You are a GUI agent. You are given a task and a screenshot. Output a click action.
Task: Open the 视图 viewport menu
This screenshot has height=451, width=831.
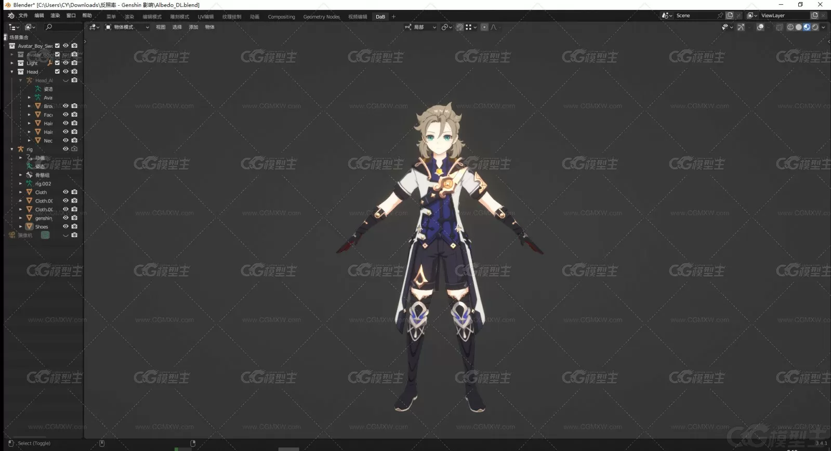[161, 27]
